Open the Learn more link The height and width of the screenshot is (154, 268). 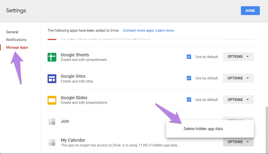pos(165,31)
